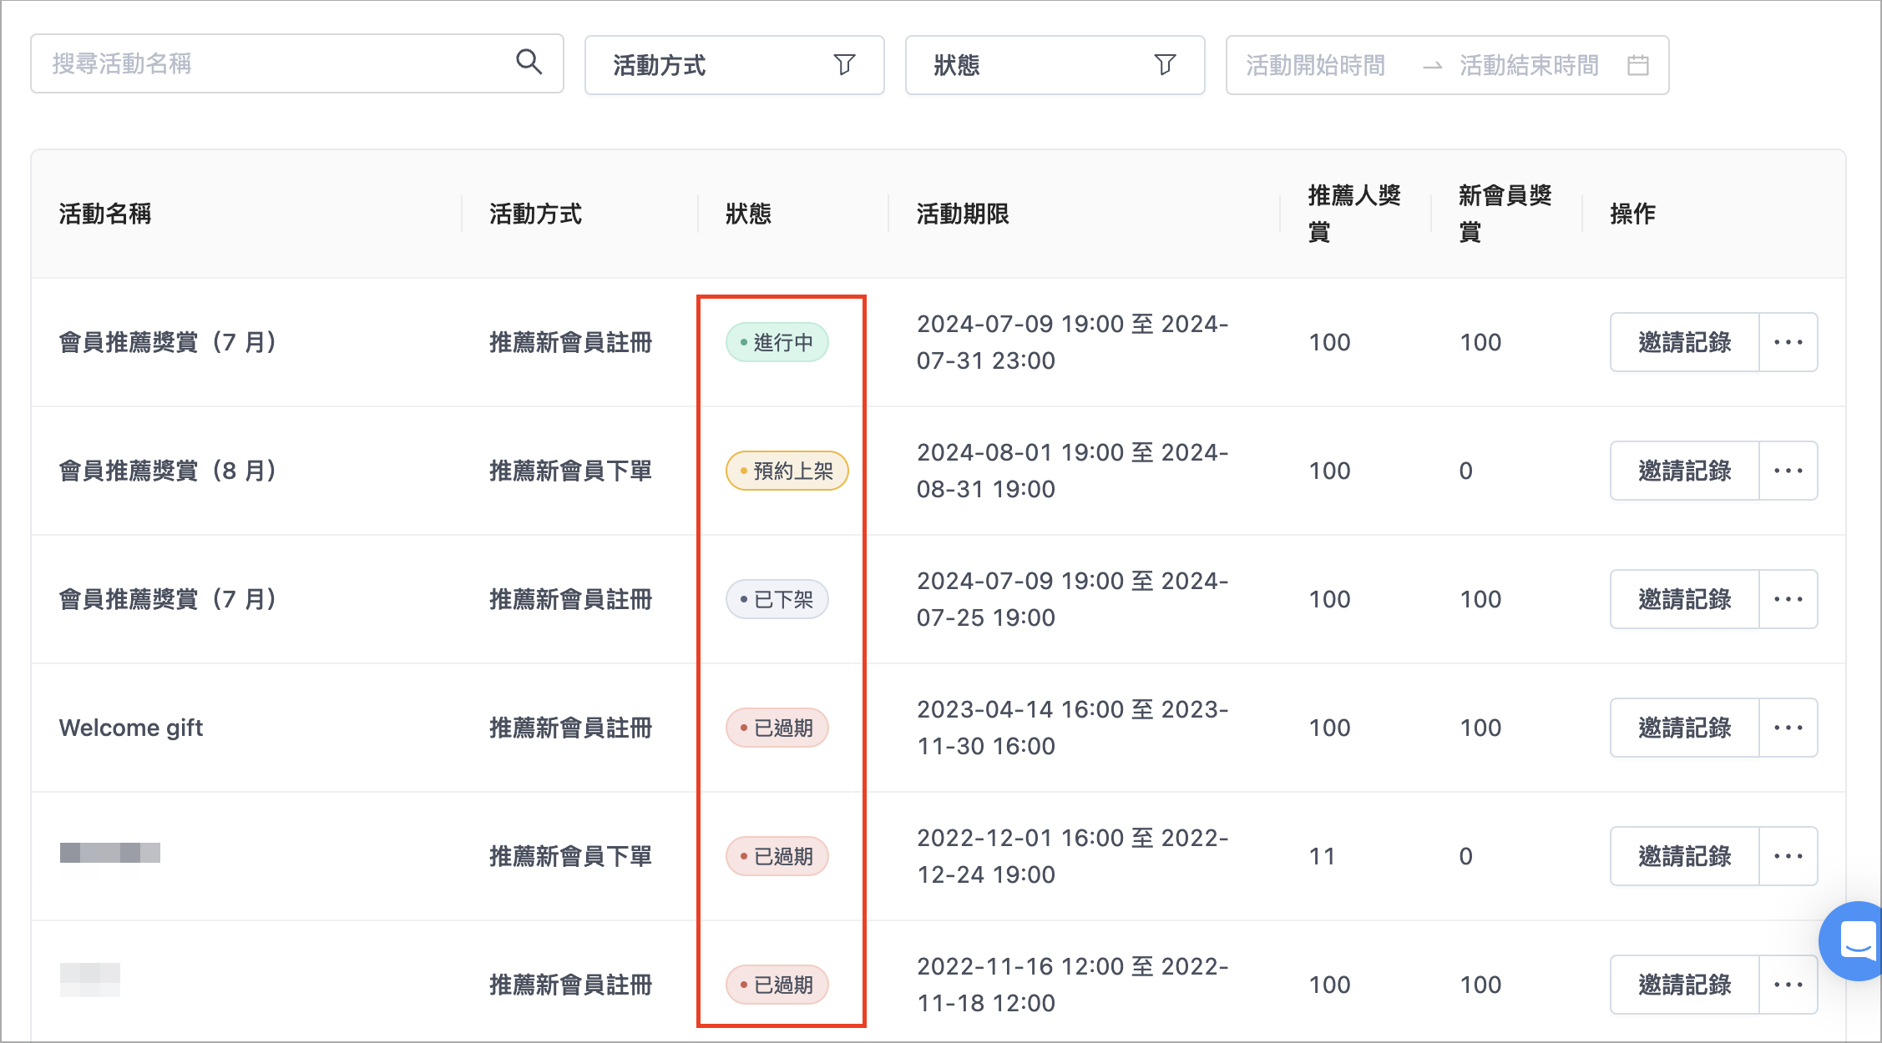Open 邀請記錄 for the 進行中 campaign
This screenshot has height=1043, width=1882.
click(x=1684, y=342)
